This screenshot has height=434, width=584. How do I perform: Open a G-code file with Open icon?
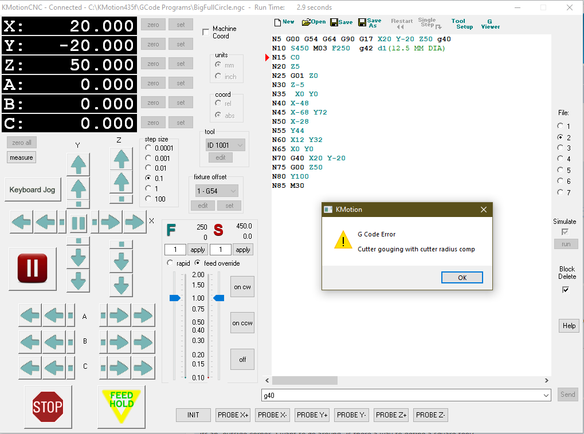[313, 22]
